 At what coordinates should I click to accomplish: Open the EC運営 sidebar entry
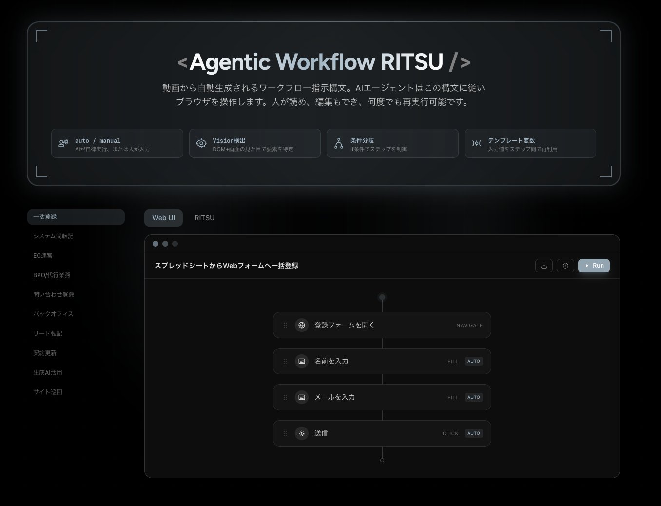[x=43, y=255]
